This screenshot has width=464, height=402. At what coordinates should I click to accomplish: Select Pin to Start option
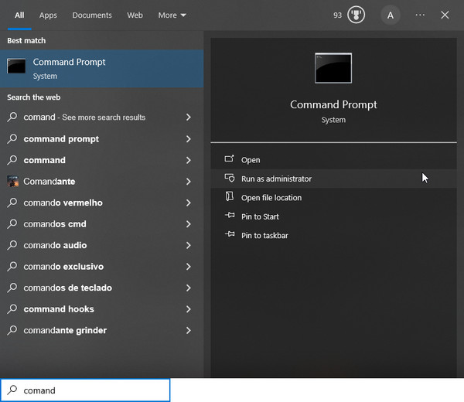tap(260, 216)
